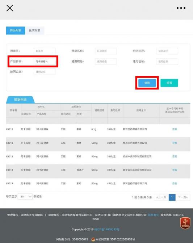Screen dimensions: 193x243
Task: Click 网站标识码: 3500000075 text
Action: coord(72,239)
